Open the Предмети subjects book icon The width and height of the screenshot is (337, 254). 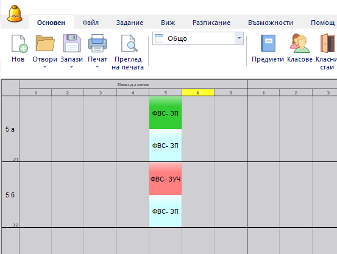coord(268,43)
